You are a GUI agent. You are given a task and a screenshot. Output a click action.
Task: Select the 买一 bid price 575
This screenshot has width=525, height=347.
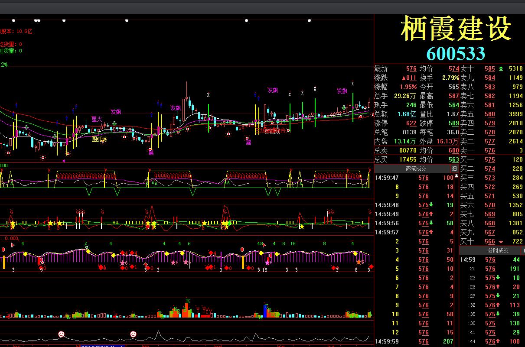pyautogui.click(x=490, y=159)
